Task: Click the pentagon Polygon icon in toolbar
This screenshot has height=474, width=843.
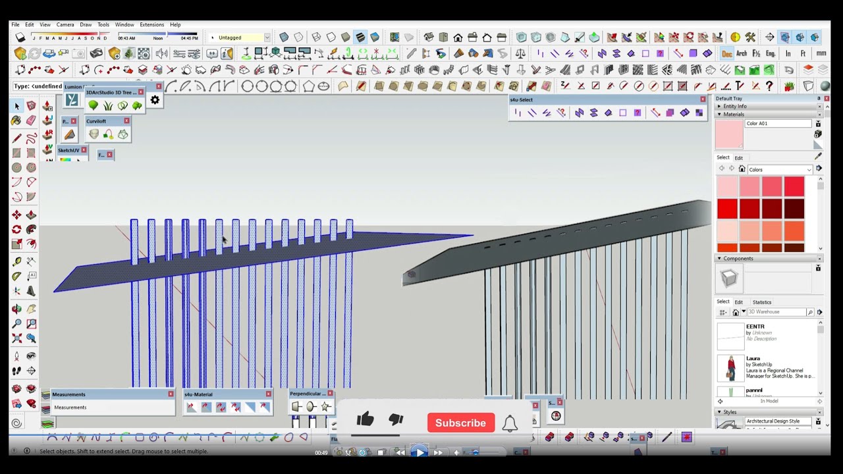Action: point(309,86)
